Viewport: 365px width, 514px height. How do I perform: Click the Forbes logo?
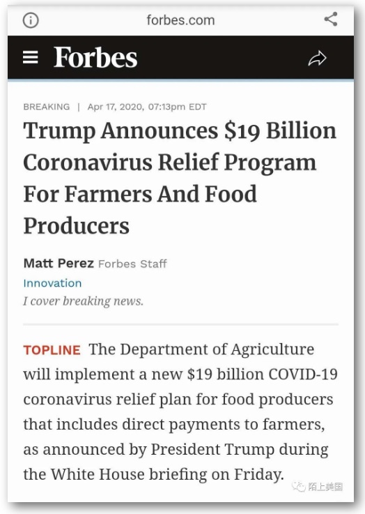click(95, 57)
